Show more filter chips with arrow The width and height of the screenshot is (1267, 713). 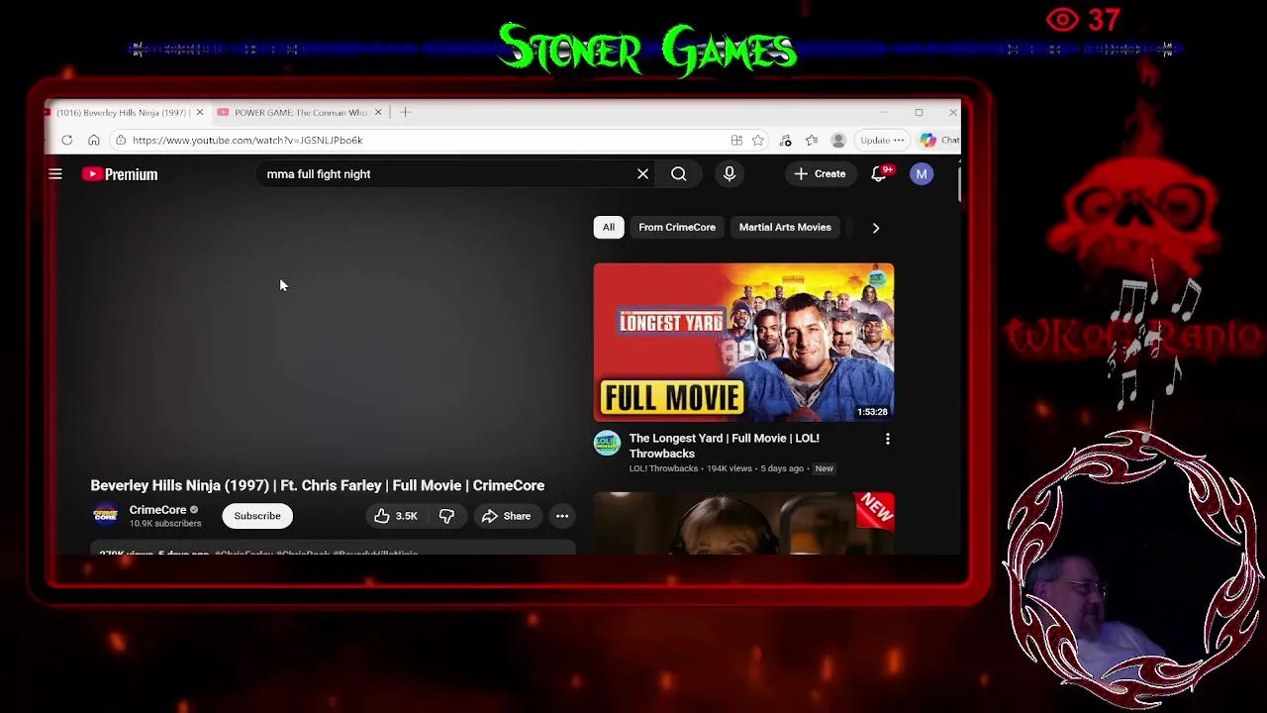875,227
